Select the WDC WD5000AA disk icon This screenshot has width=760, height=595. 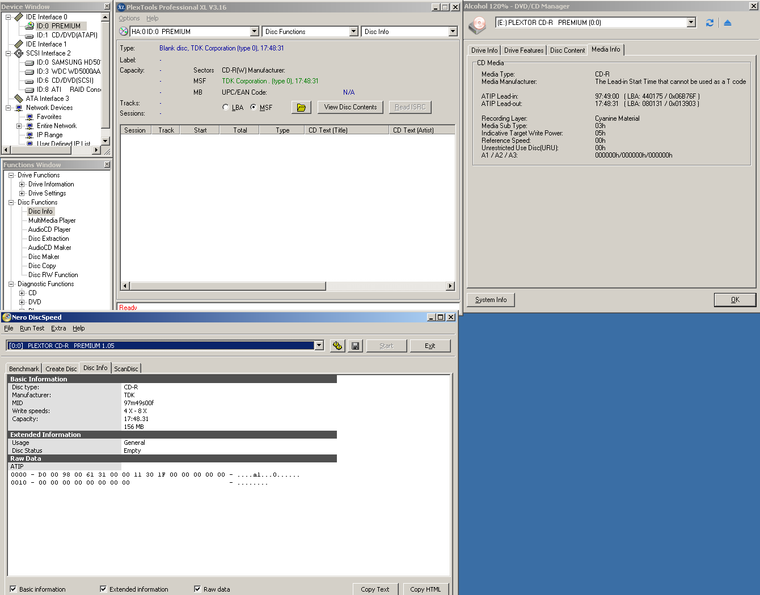click(x=29, y=71)
